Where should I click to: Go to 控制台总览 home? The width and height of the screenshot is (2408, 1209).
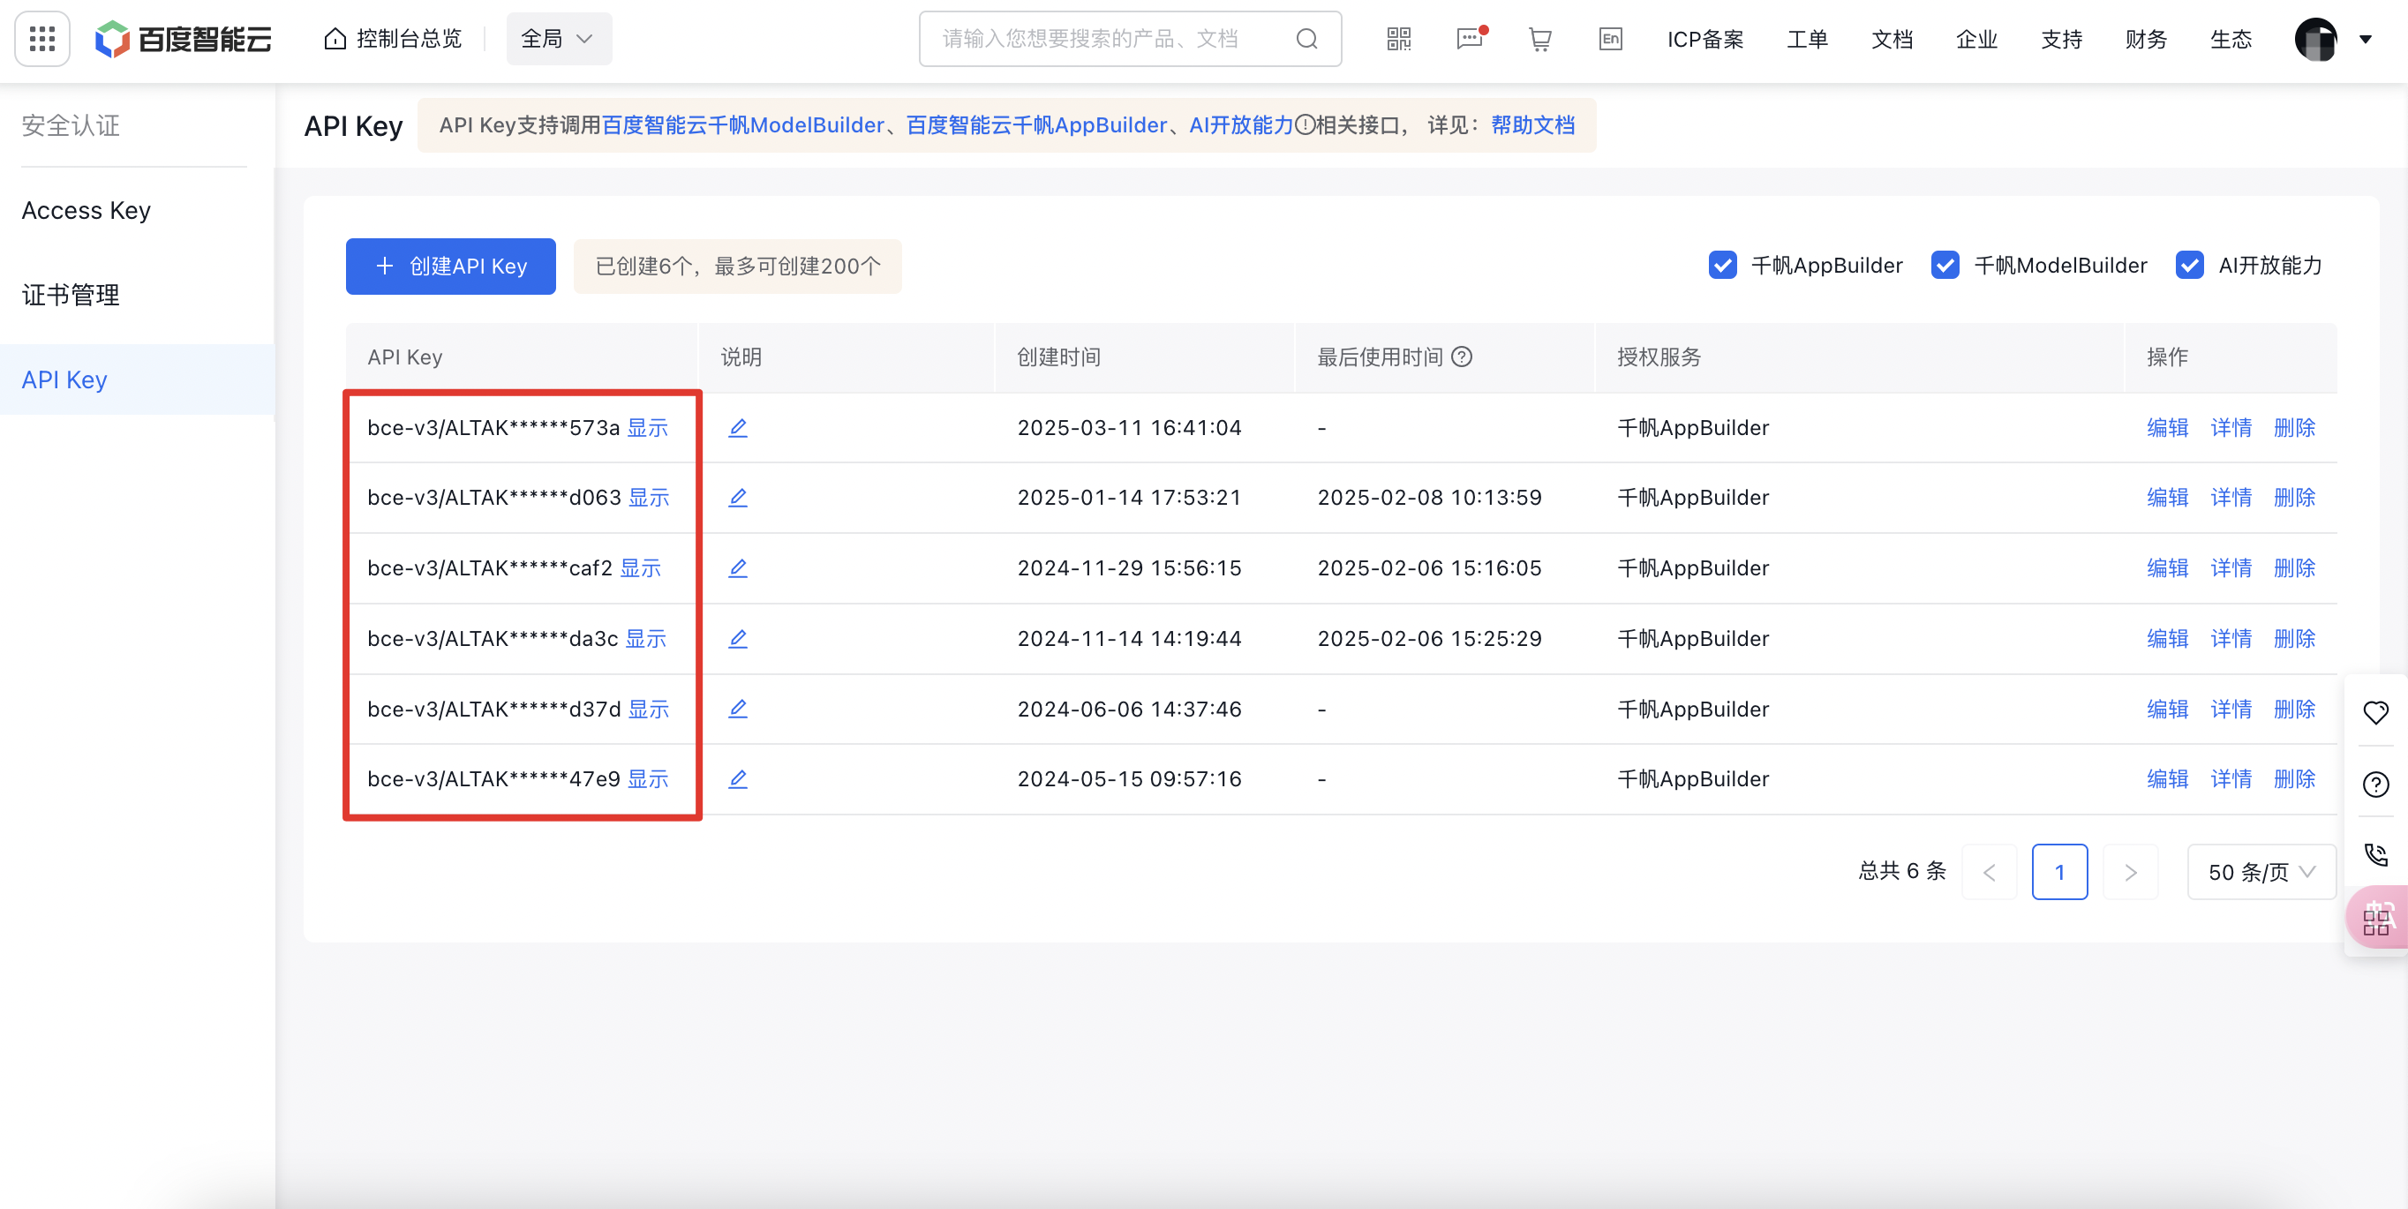(x=393, y=38)
